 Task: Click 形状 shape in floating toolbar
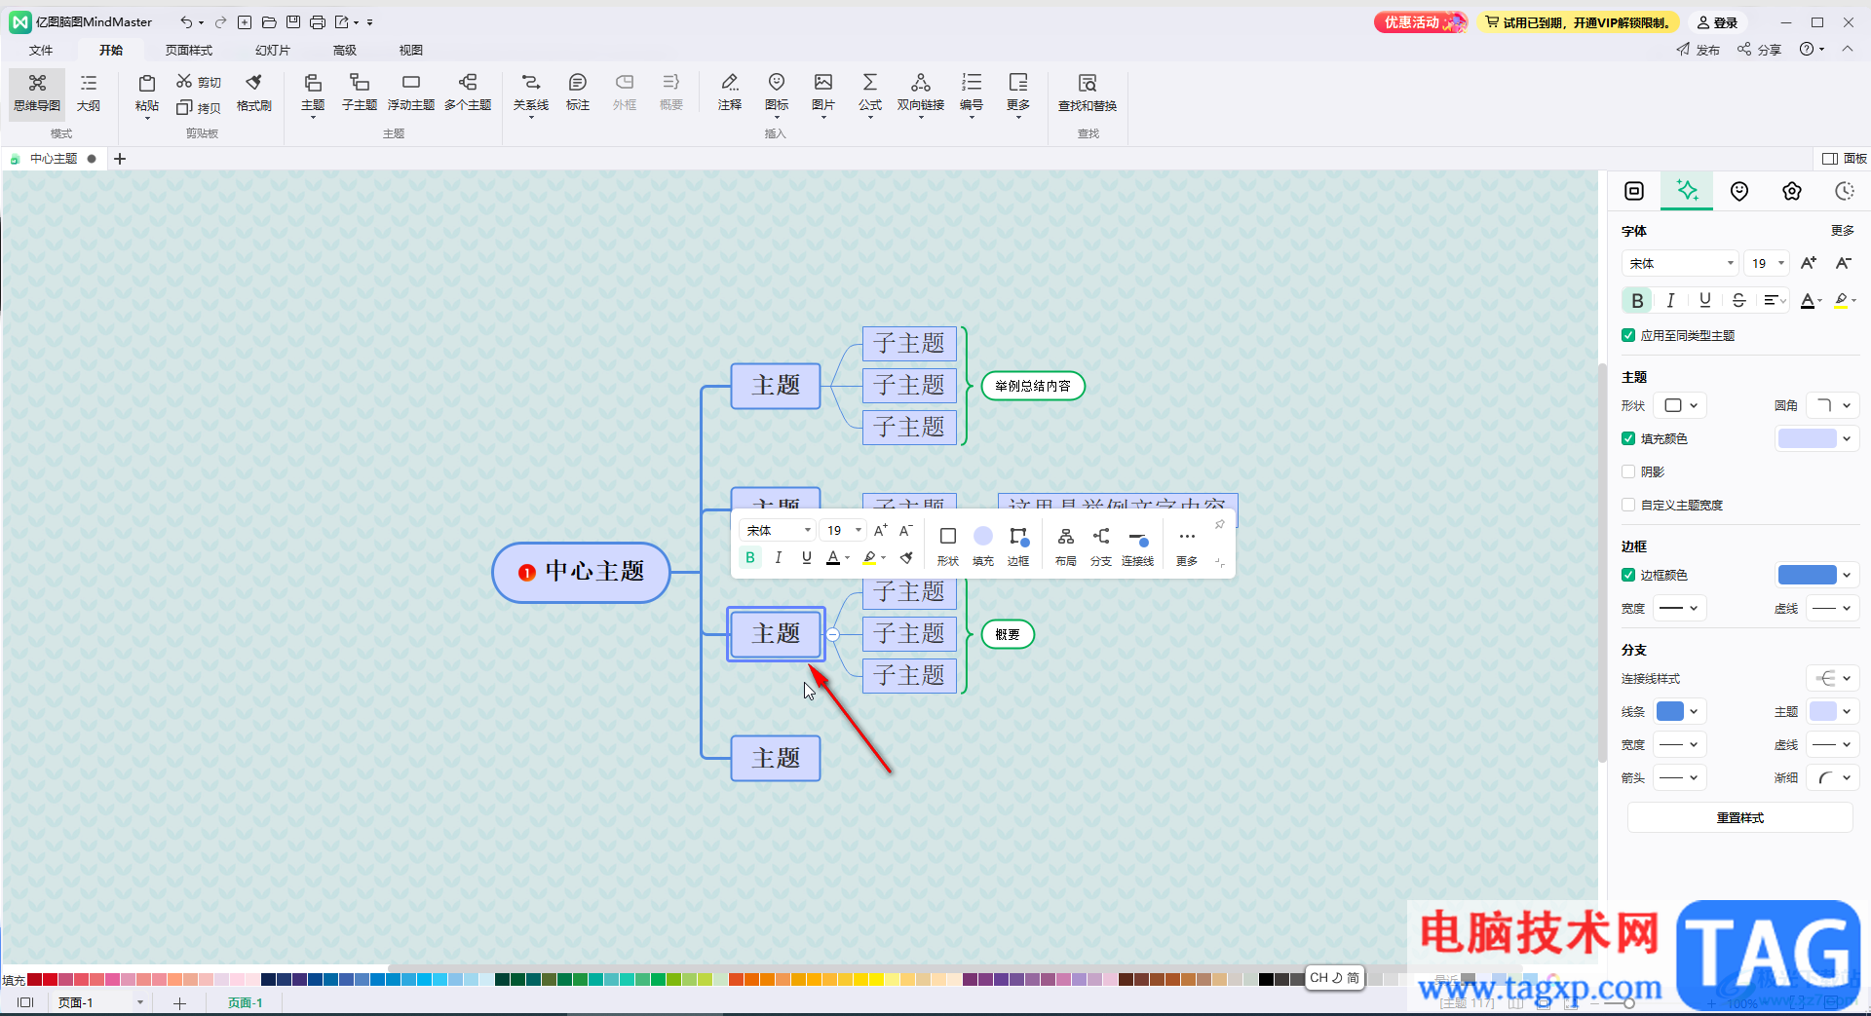point(947,546)
